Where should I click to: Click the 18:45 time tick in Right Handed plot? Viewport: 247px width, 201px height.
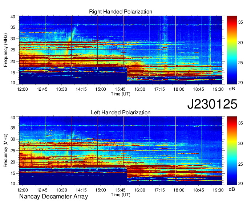point(198,89)
